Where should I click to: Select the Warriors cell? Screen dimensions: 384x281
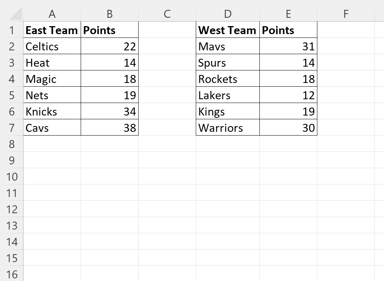click(228, 128)
